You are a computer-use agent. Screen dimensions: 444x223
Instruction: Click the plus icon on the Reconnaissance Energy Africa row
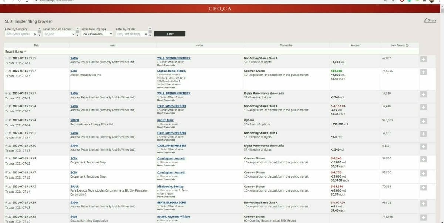[423, 121]
